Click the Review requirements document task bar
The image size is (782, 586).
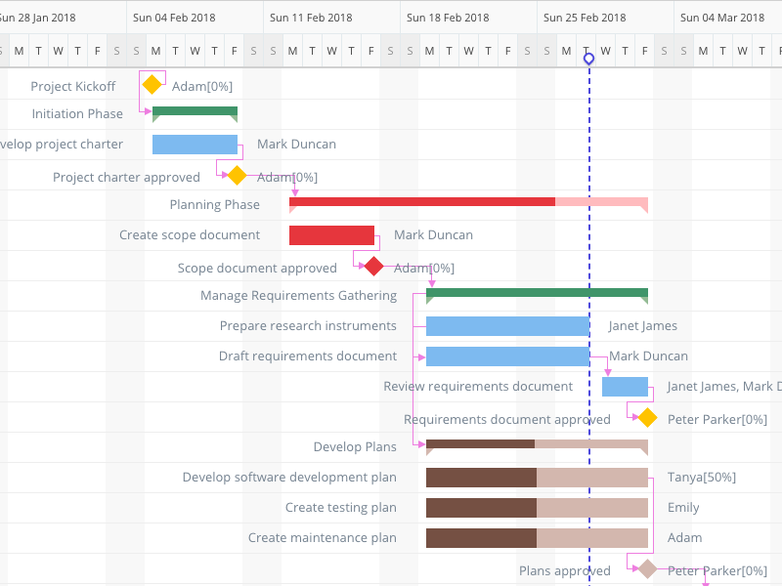point(625,387)
